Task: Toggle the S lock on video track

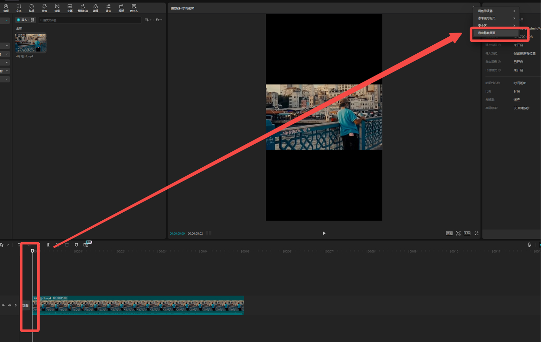Action: [15, 305]
